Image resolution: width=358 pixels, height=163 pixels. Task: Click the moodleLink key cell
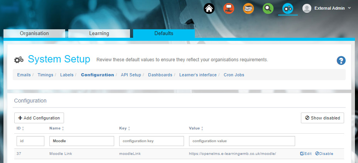pos(130,154)
